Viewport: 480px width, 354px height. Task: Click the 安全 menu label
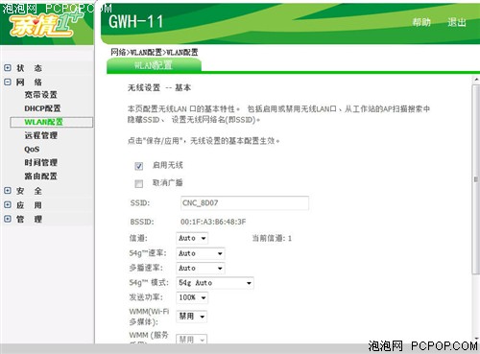[29, 191]
